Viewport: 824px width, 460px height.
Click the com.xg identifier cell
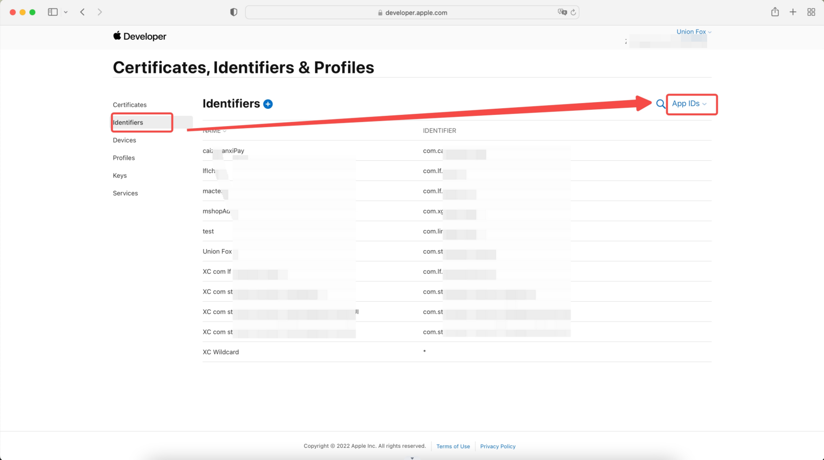pyautogui.click(x=433, y=211)
